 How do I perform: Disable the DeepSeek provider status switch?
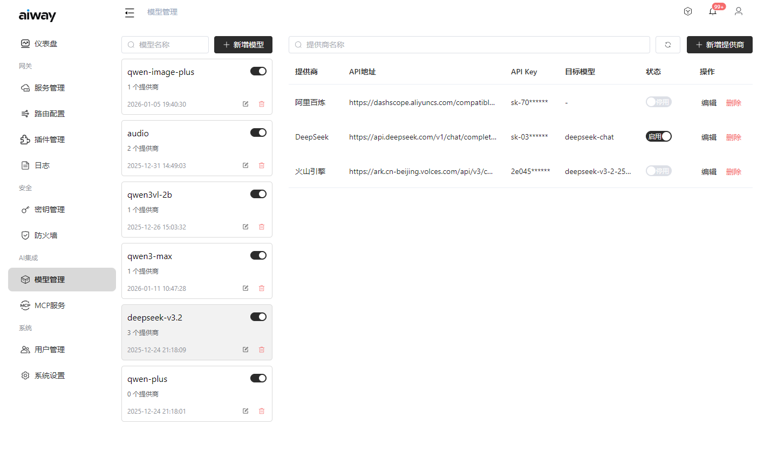tap(659, 137)
